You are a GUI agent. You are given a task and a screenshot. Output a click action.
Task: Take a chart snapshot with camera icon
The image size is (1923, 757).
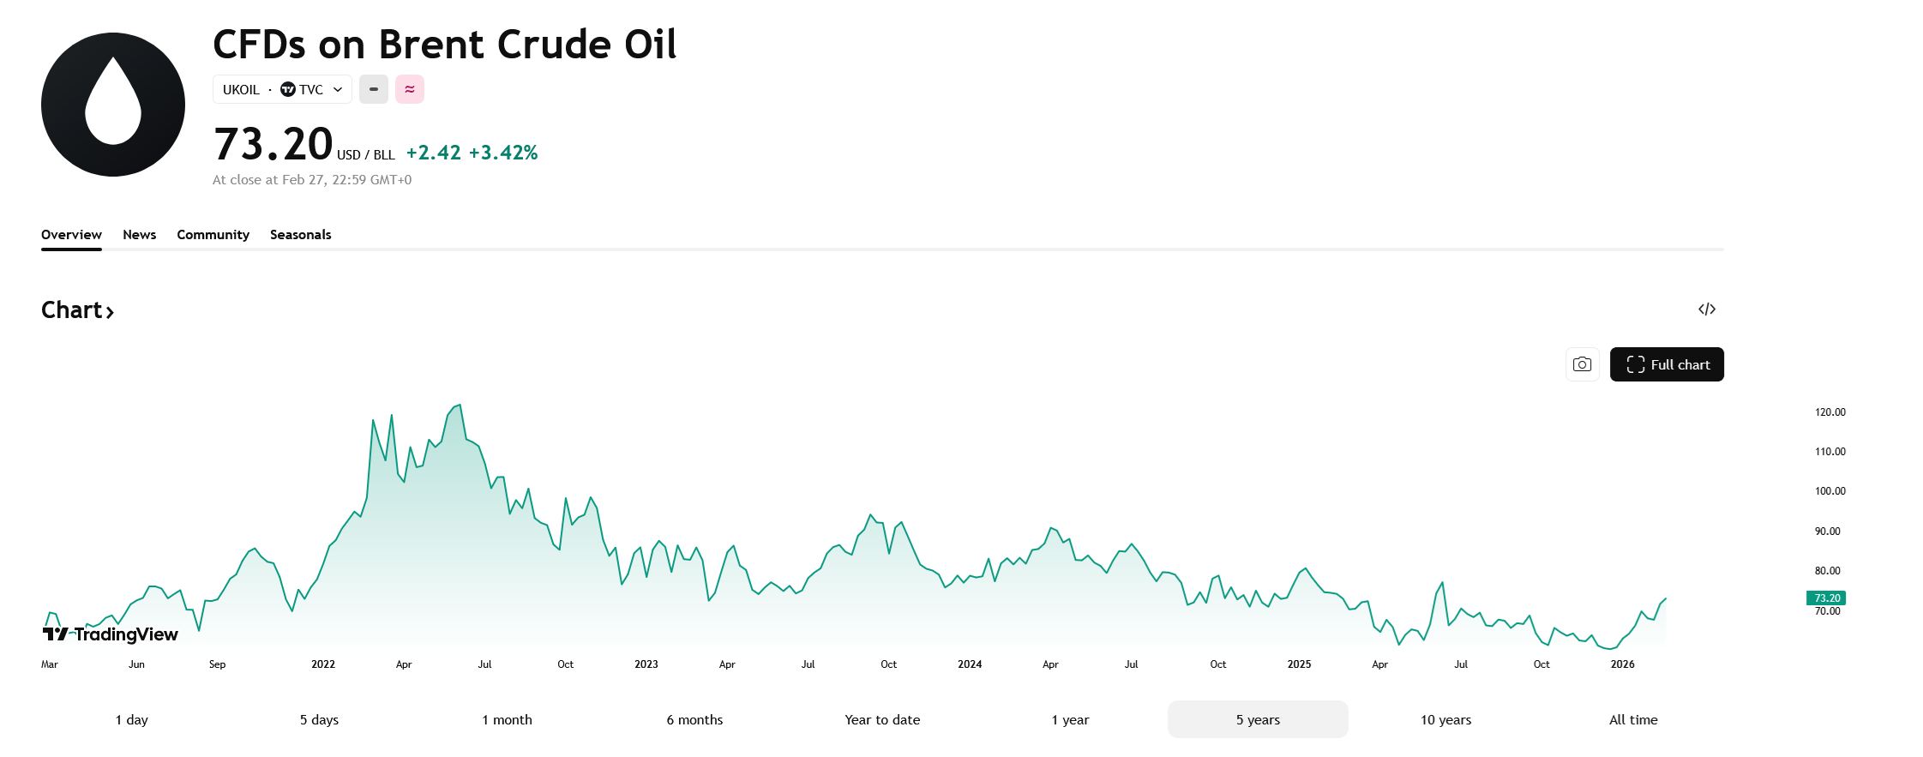click(1582, 364)
